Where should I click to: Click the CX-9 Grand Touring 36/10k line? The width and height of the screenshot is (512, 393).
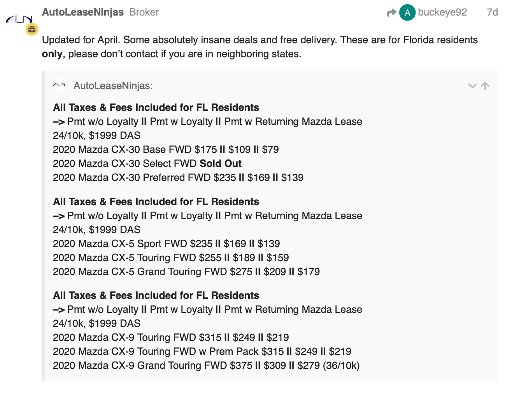click(206, 365)
